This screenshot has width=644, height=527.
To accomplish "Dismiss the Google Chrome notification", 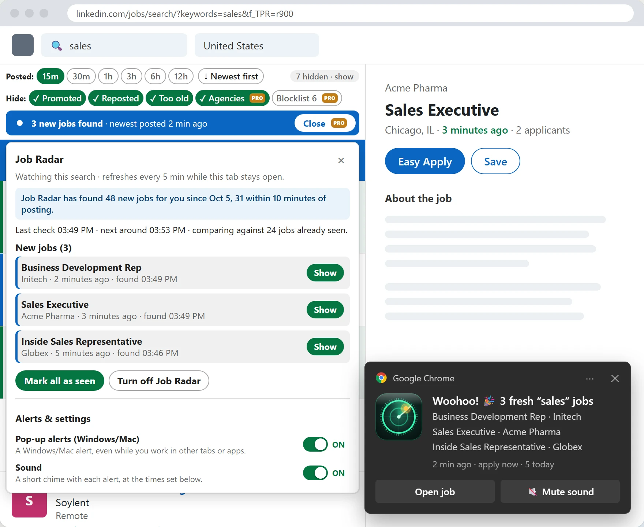I will tap(615, 378).
